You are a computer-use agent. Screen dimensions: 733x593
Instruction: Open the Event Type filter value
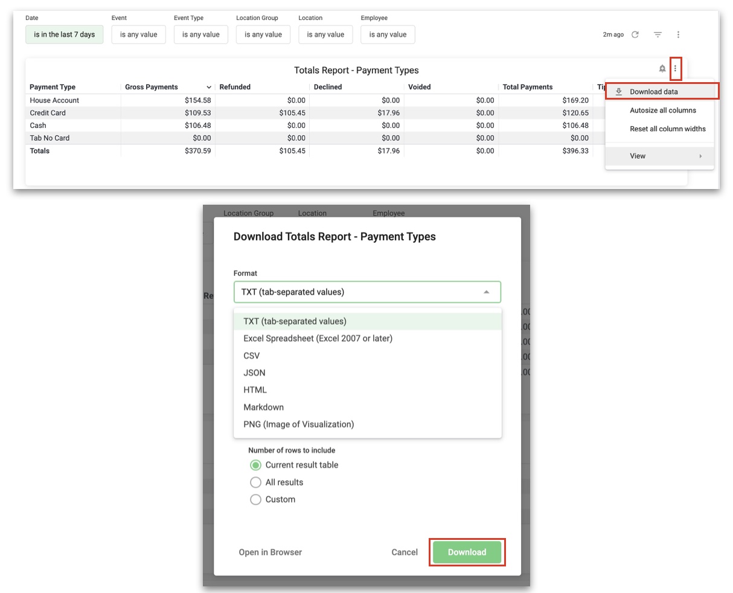[201, 34]
